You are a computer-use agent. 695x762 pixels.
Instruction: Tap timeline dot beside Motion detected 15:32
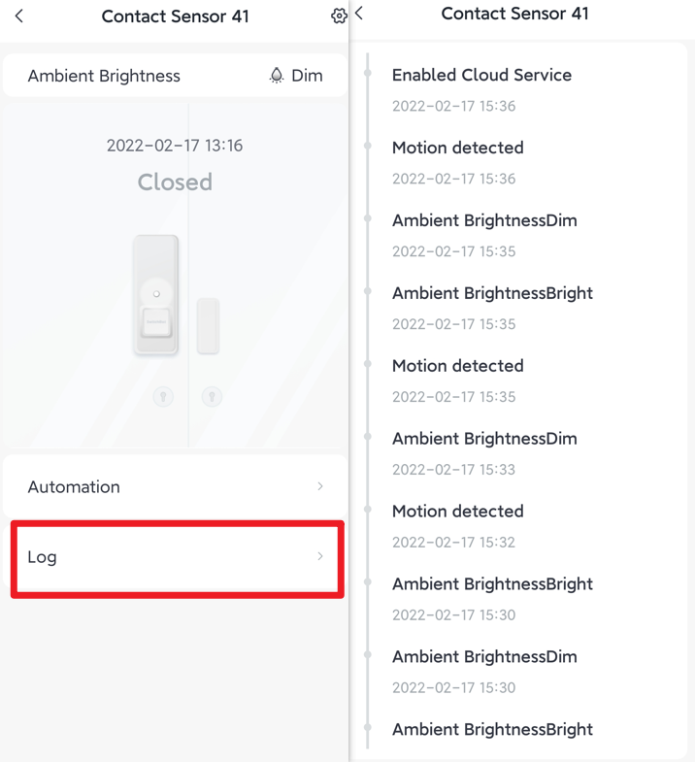click(x=368, y=510)
